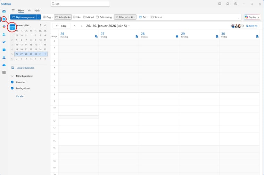264x175 pixels.
Task: Open Nytt arrangement dropdown arrow
Action: [x=39, y=17]
